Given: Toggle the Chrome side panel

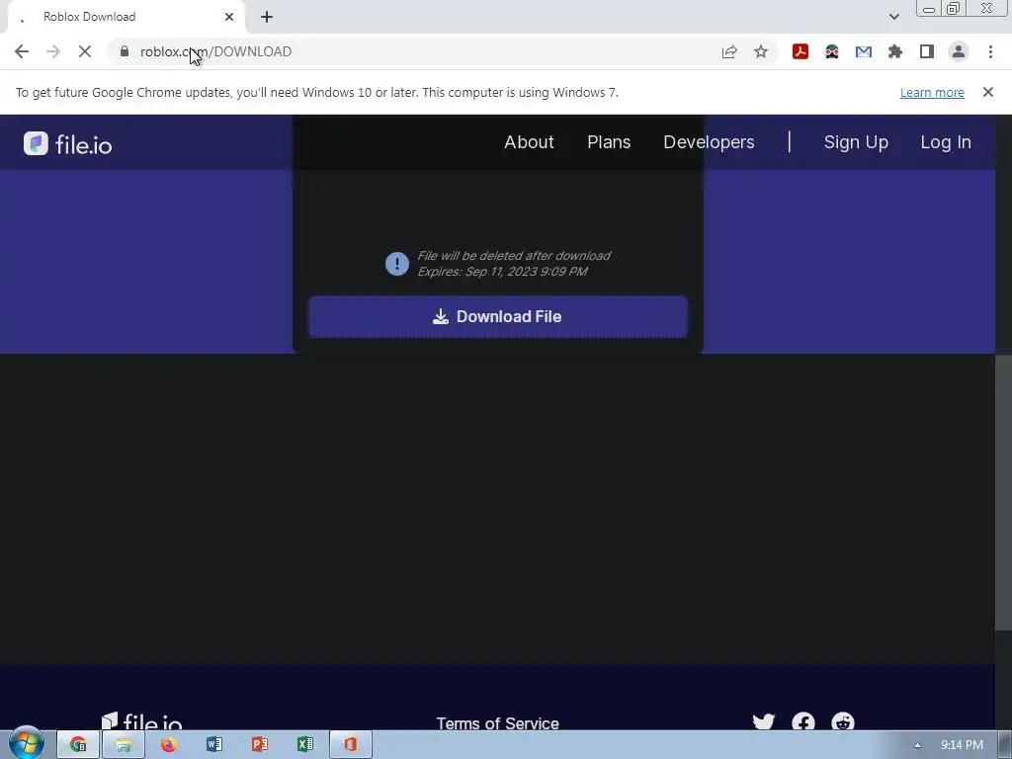Looking at the screenshot, I should 927,51.
